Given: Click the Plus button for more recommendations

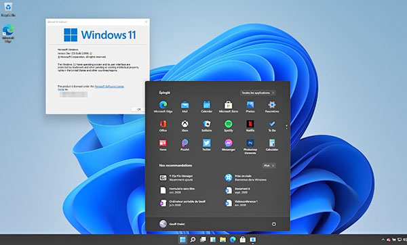Looking at the screenshot, I should pyautogui.click(x=269, y=166).
